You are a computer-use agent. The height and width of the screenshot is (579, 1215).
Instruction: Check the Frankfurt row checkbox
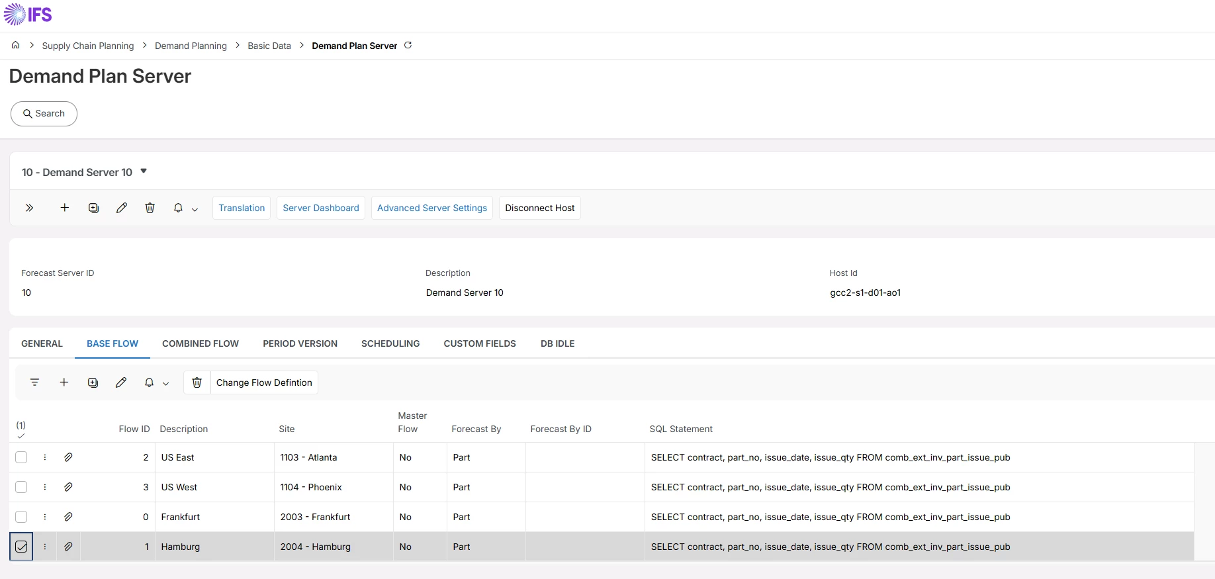21,517
